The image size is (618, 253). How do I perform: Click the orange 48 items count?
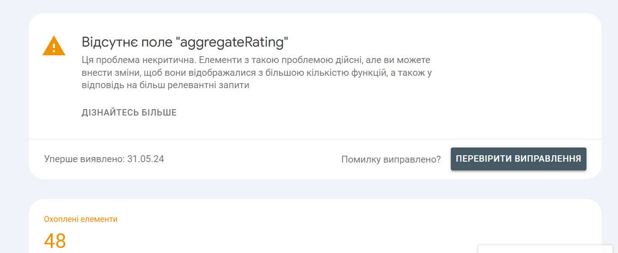tap(55, 241)
